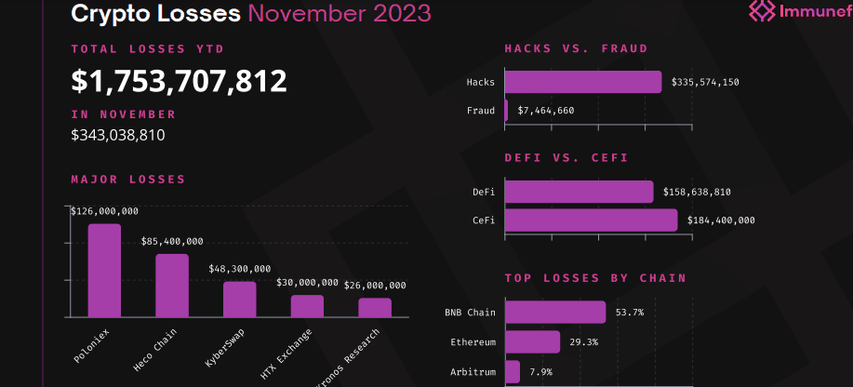Click the BNB Chain bar
Viewport: 853px width, 387px height.
[x=554, y=312]
